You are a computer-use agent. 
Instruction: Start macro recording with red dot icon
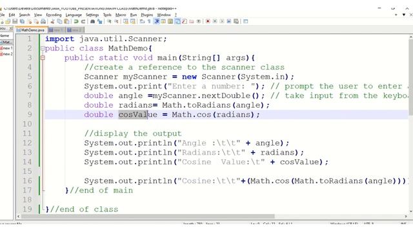pos(208,21)
